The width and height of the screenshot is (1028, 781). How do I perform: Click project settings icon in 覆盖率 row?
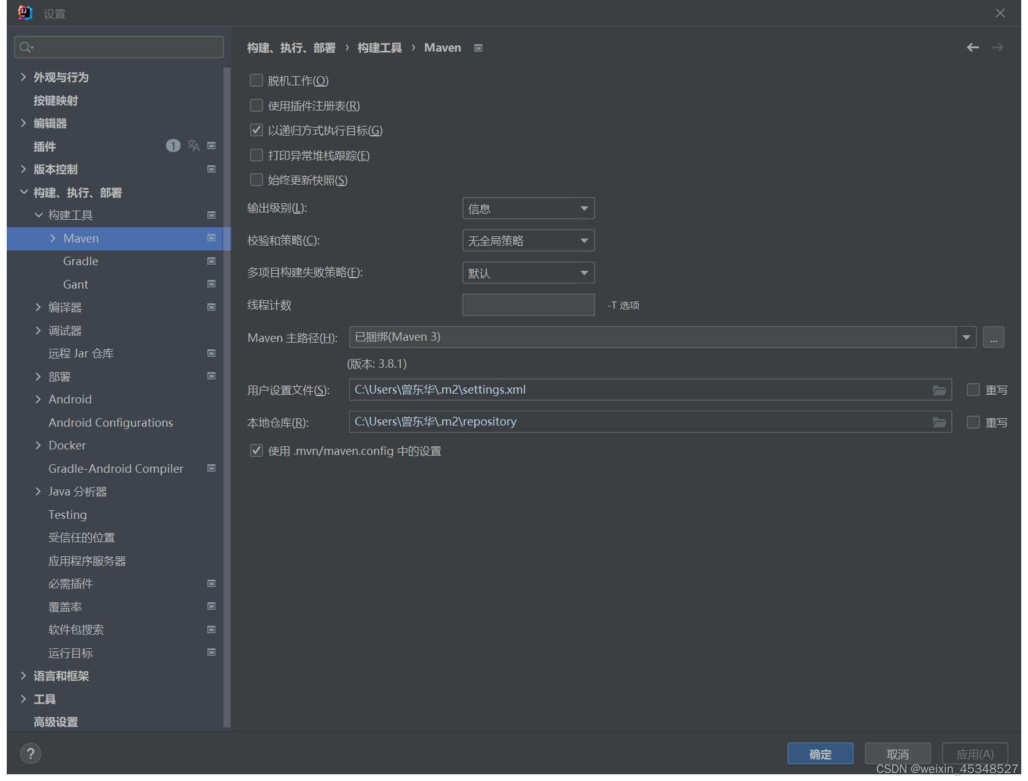point(211,606)
